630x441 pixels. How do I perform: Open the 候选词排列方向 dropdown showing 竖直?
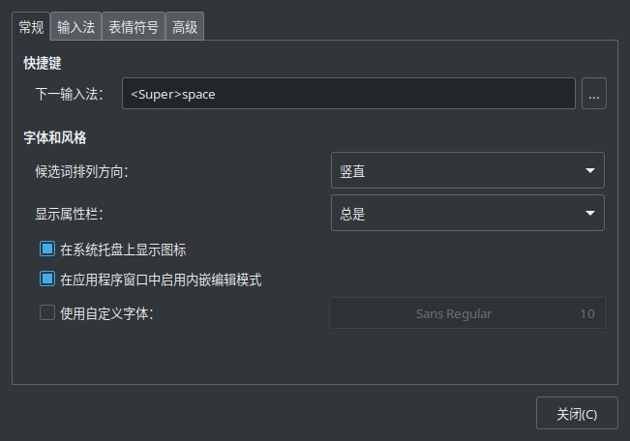coord(467,170)
